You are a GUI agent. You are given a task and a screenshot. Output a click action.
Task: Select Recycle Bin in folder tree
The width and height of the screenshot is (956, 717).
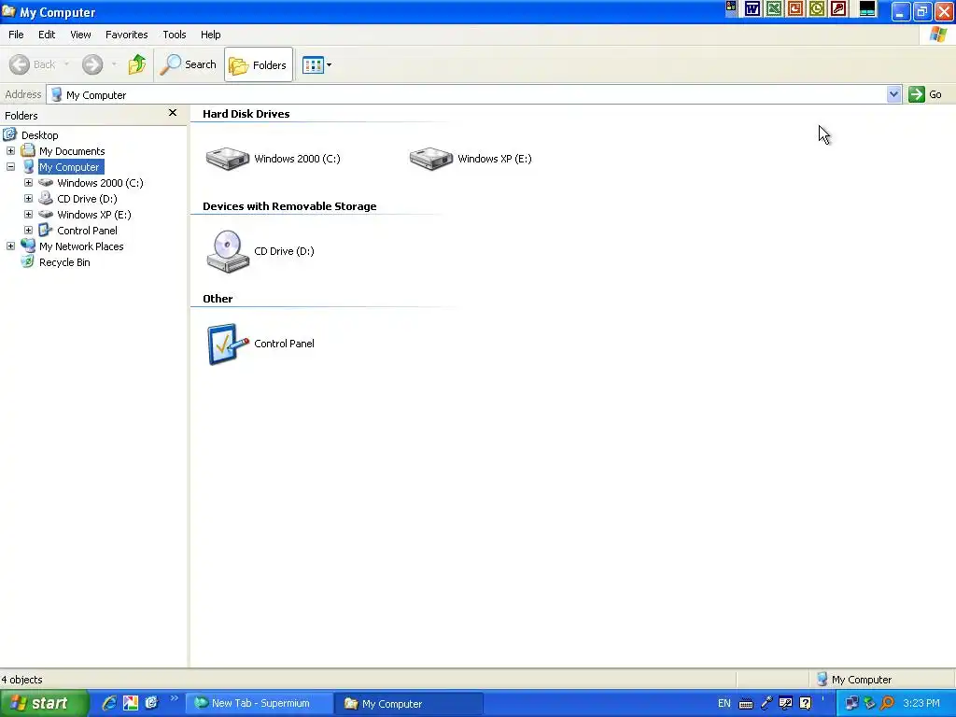(x=64, y=262)
